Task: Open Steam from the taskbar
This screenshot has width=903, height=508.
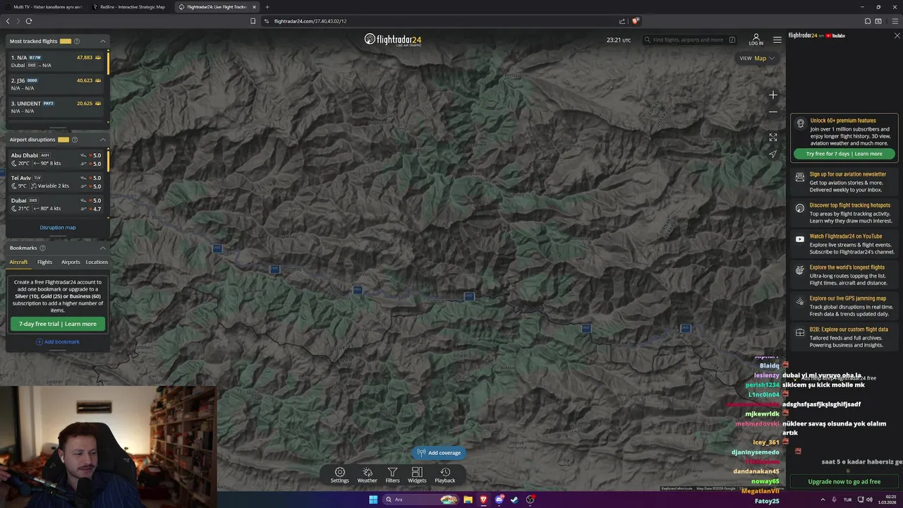Action: [x=514, y=500]
